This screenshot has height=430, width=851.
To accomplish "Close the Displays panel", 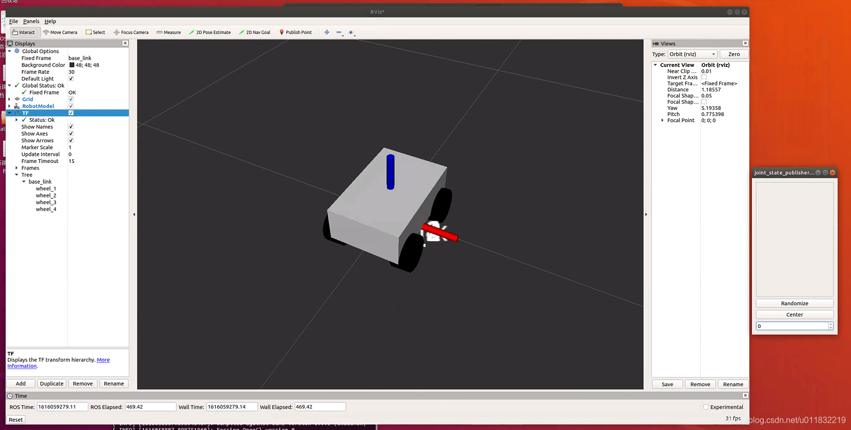I will [125, 43].
